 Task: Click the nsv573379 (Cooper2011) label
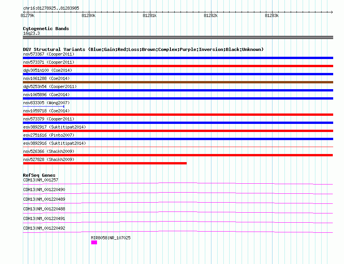49,119
